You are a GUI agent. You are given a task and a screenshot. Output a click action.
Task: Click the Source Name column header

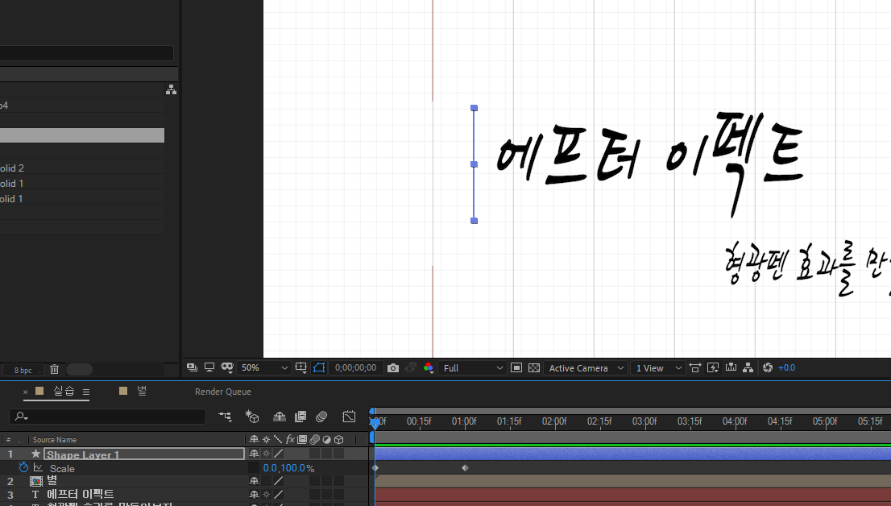[x=55, y=439]
